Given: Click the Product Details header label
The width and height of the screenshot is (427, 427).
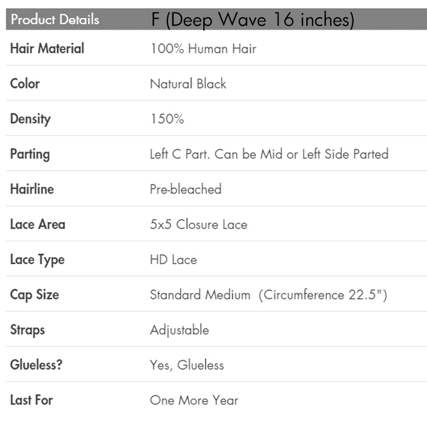Looking at the screenshot, I should (55, 19).
